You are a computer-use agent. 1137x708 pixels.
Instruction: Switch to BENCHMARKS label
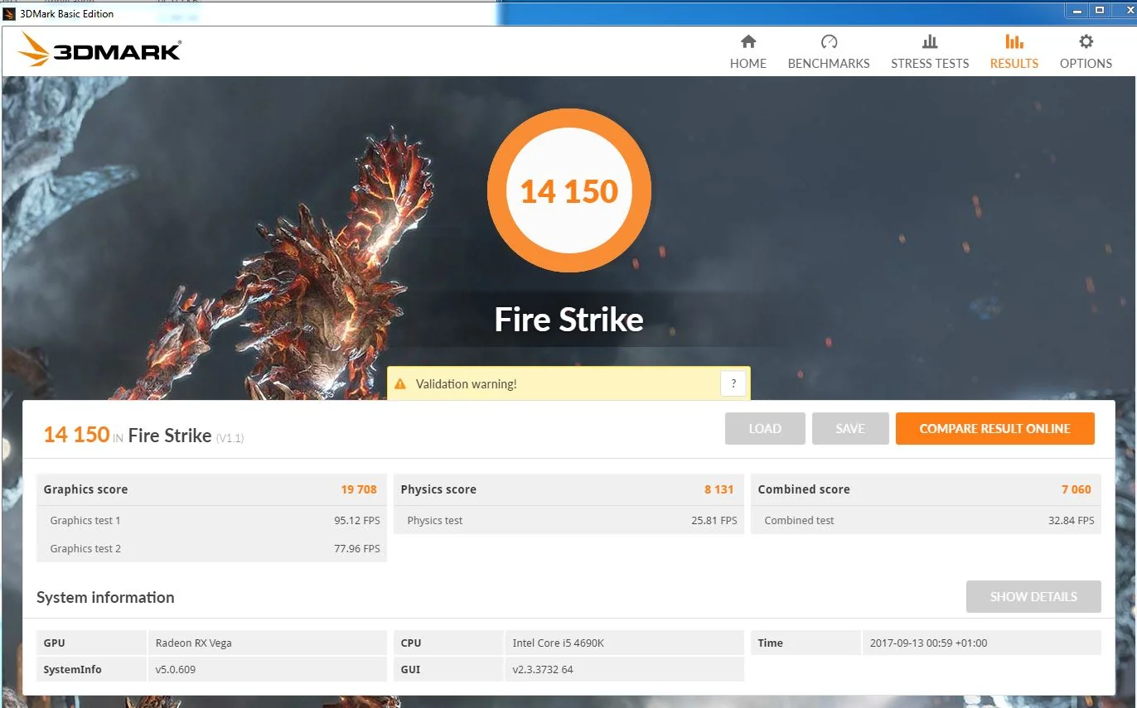[x=829, y=64]
